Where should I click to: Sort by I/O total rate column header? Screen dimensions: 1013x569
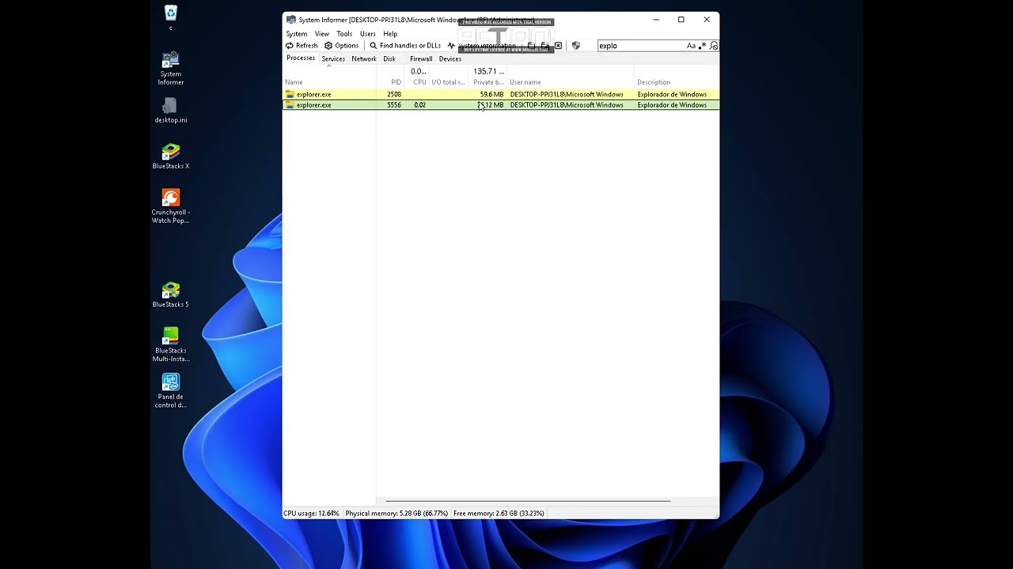coord(448,82)
